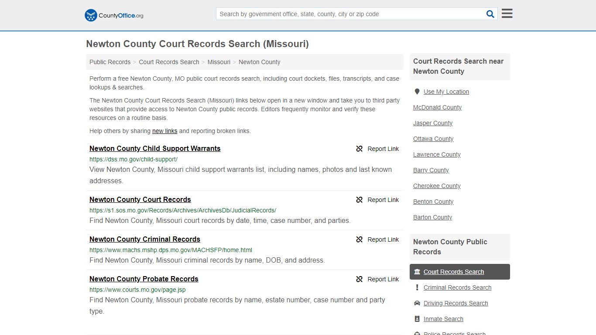
Task: Go to Lawrence County
Action: click(437, 154)
